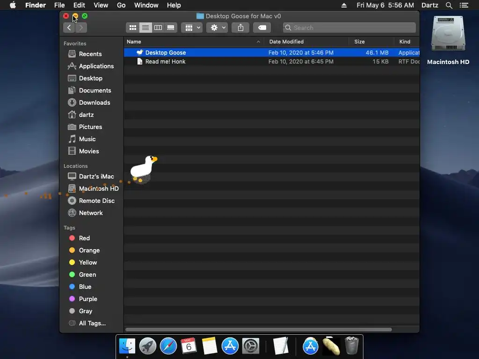Click the Share toolbar icon
The height and width of the screenshot is (359, 479).
[x=240, y=28]
